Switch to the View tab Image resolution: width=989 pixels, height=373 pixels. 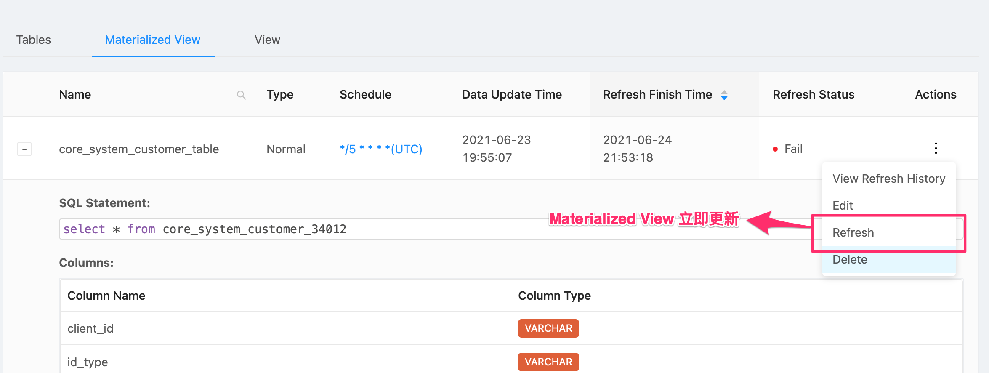pyautogui.click(x=267, y=40)
